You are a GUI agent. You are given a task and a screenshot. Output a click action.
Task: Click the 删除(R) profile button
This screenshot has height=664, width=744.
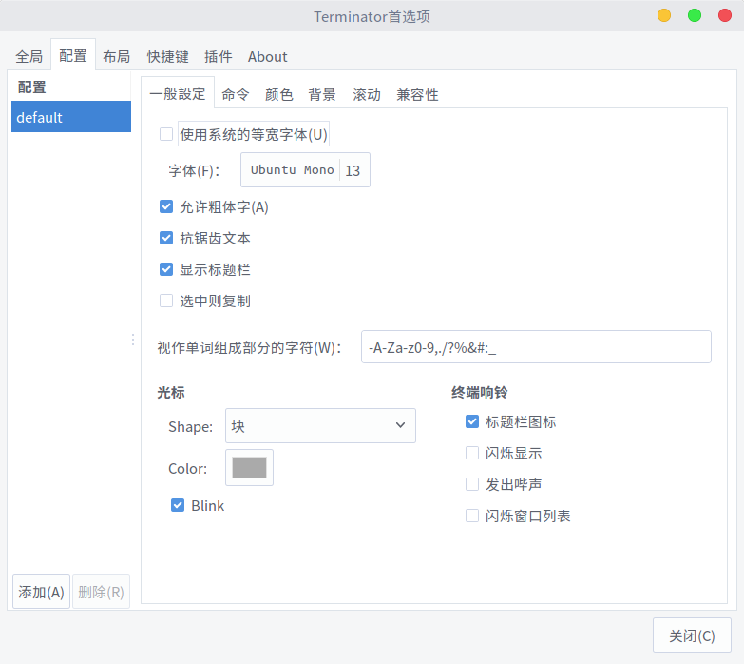[101, 592]
